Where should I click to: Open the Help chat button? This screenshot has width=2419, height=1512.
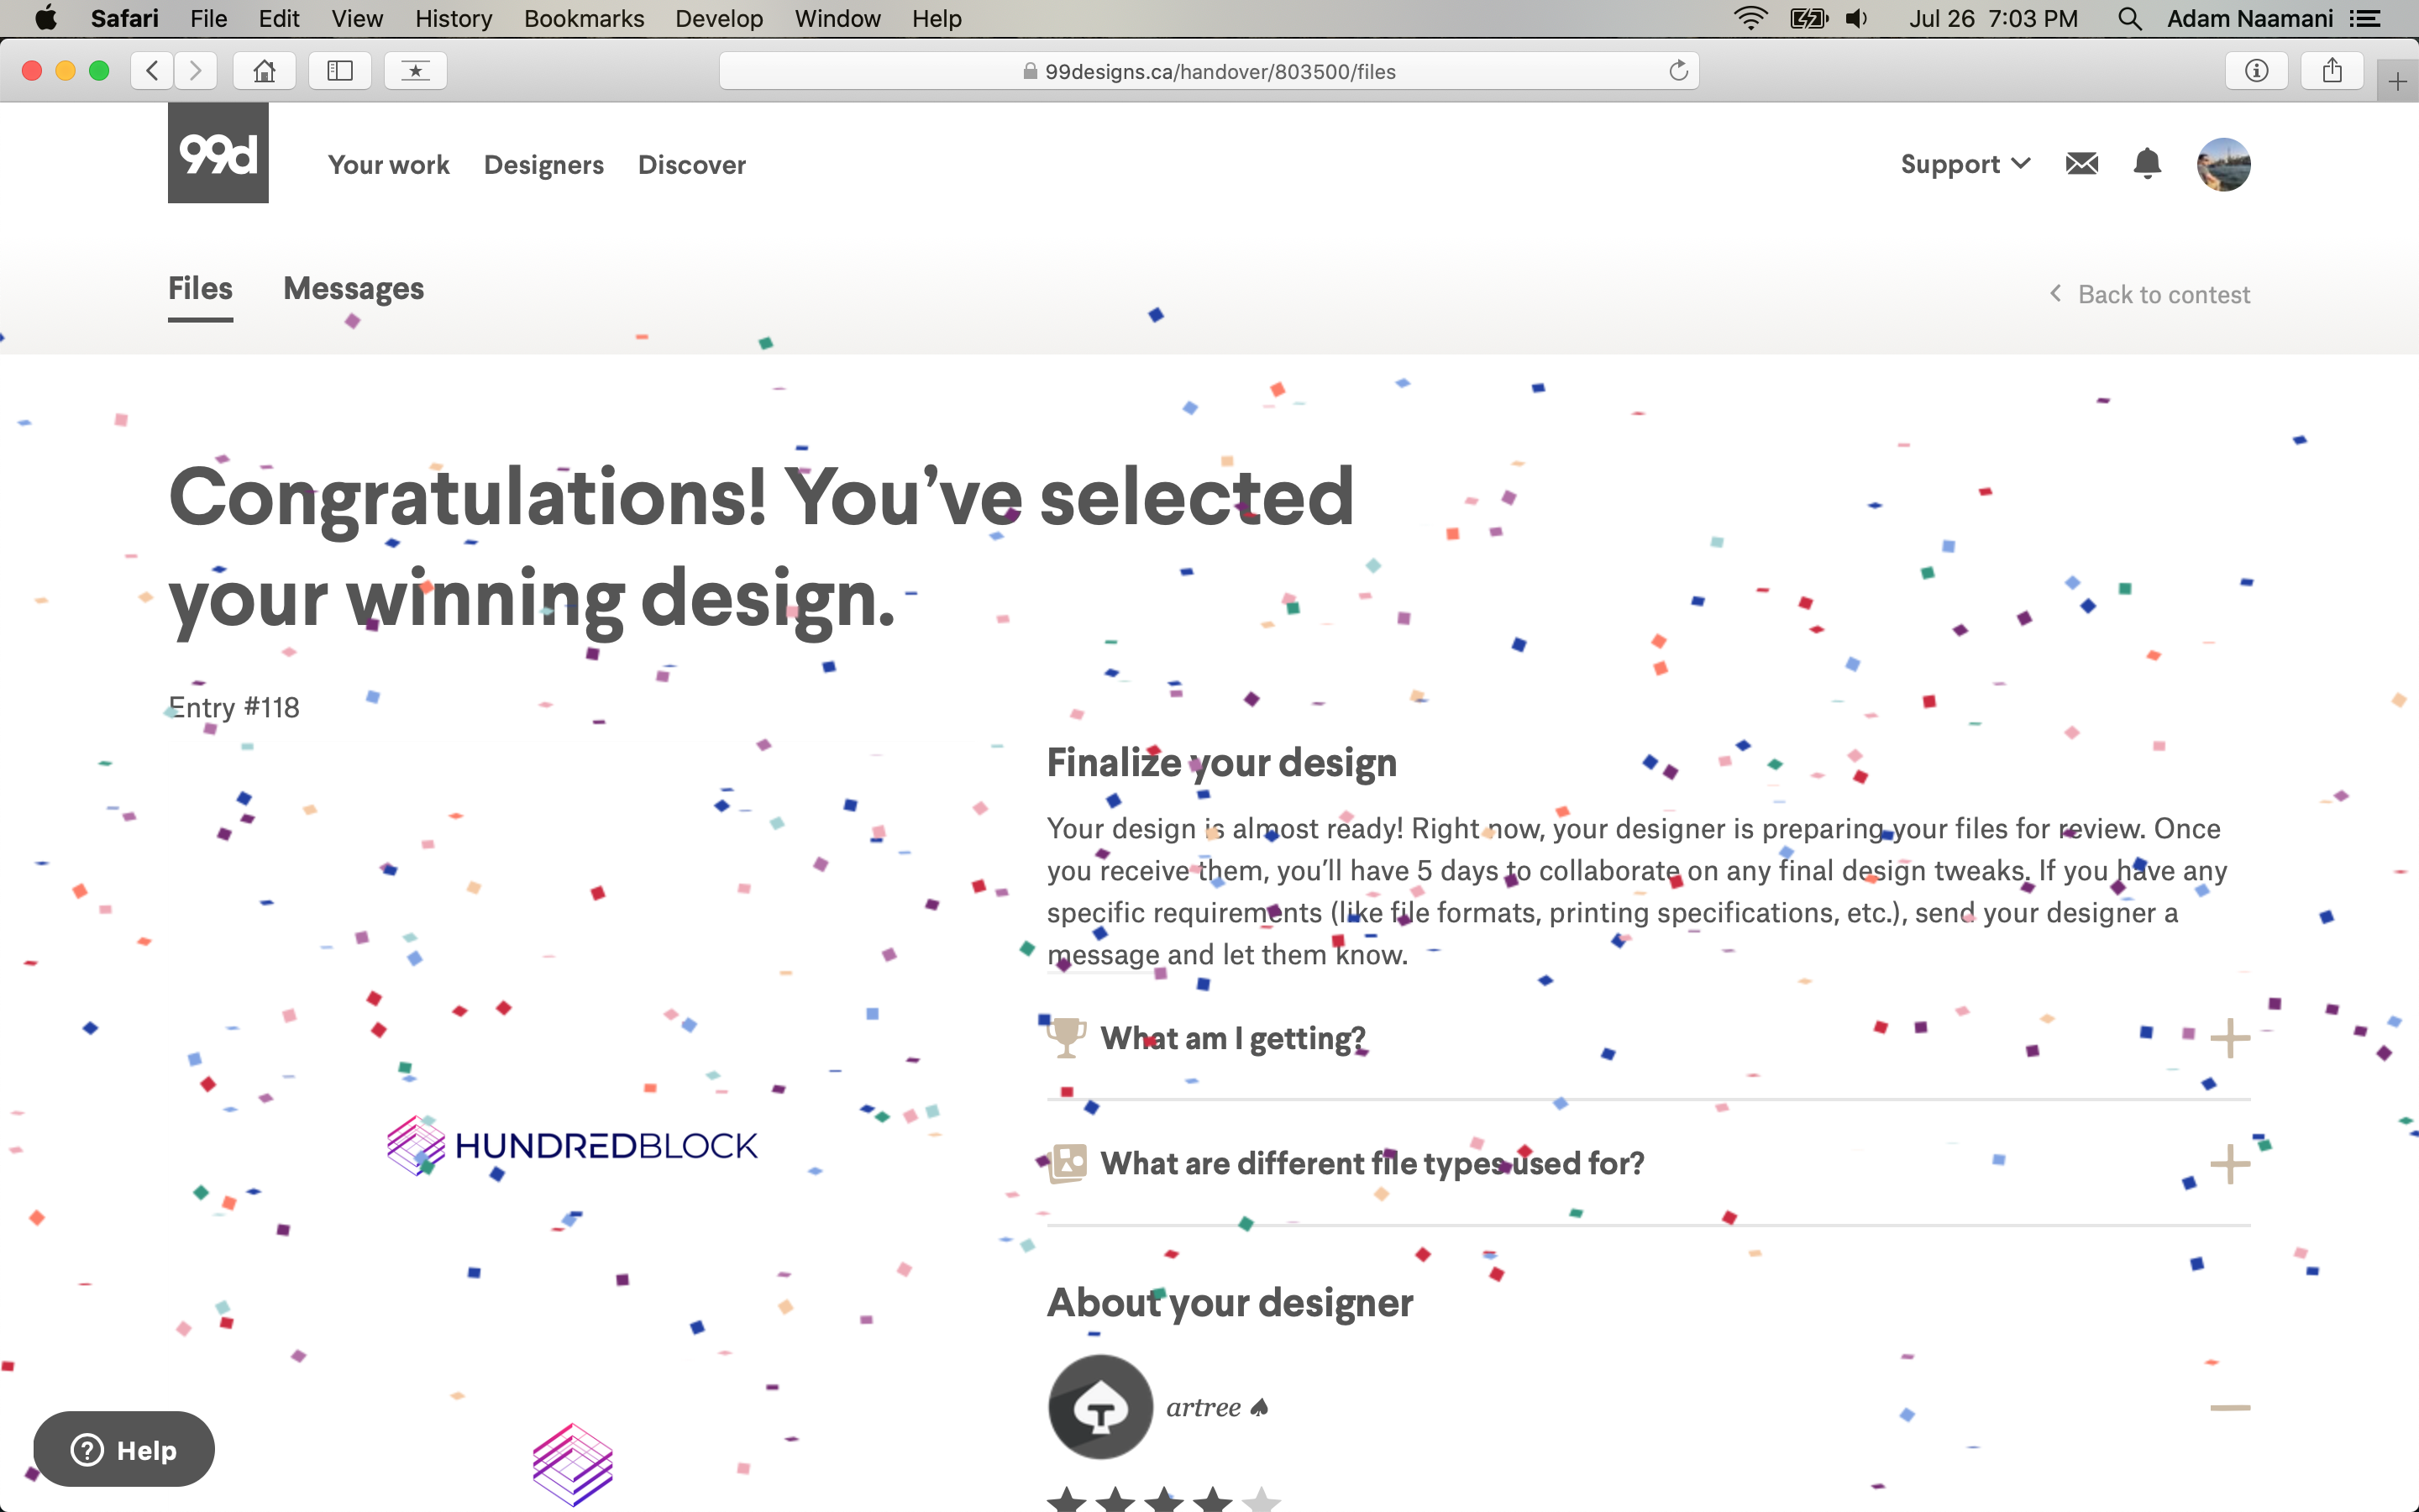coord(124,1449)
